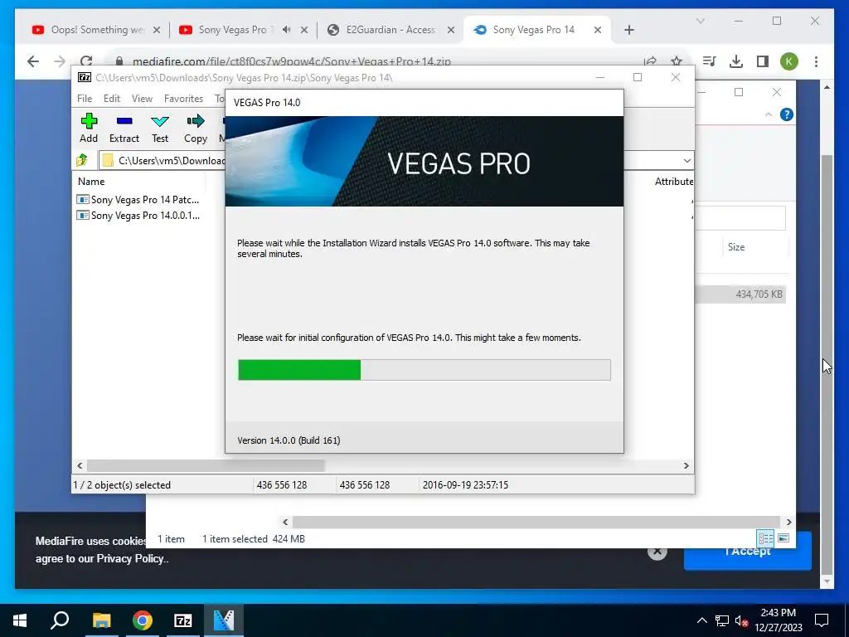Open File Explorer from taskbar
This screenshot has height=637, width=849.
pos(101,620)
